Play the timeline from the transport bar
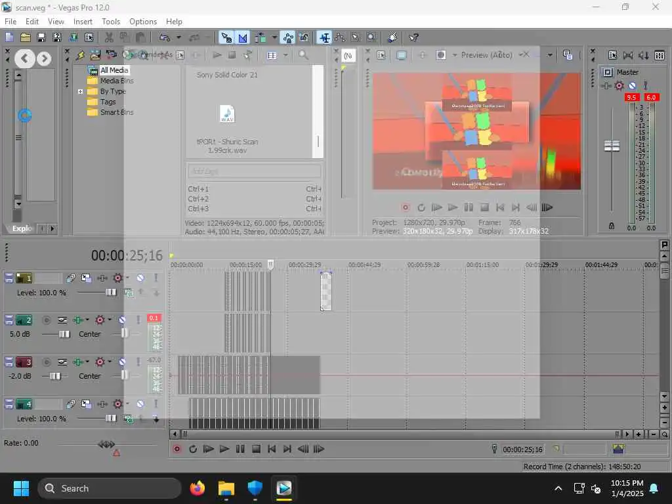Screen dimensions: 672x504 point(224,449)
